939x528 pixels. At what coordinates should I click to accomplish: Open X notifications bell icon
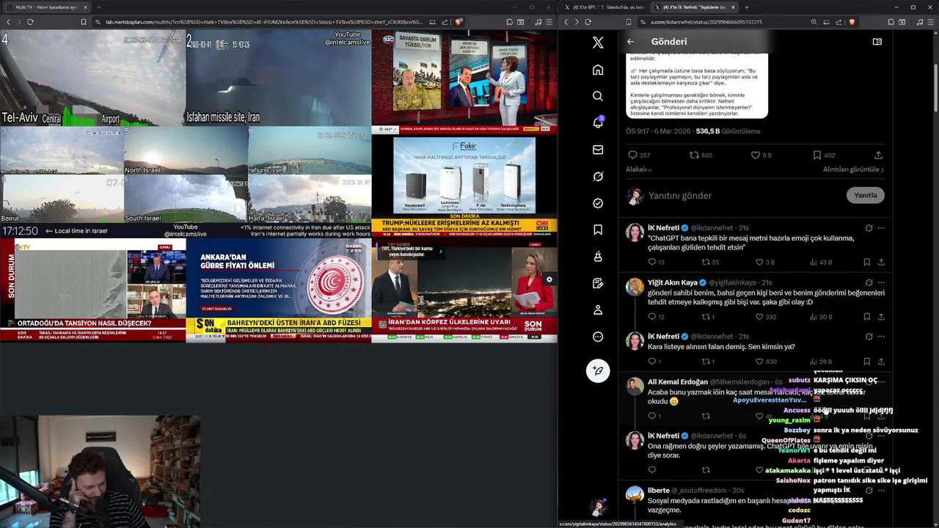598,122
